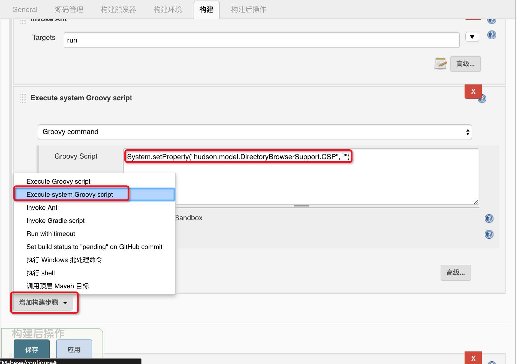Click the 保存 save button
This screenshot has width=518, height=364.
tap(32, 350)
